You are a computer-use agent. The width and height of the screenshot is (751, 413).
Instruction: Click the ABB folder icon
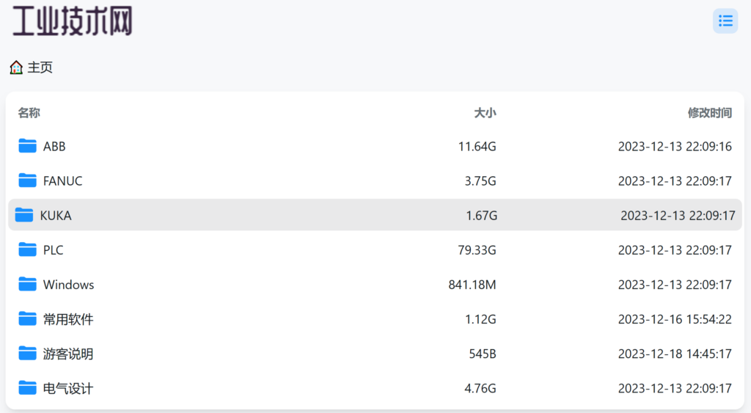[x=27, y=146]
